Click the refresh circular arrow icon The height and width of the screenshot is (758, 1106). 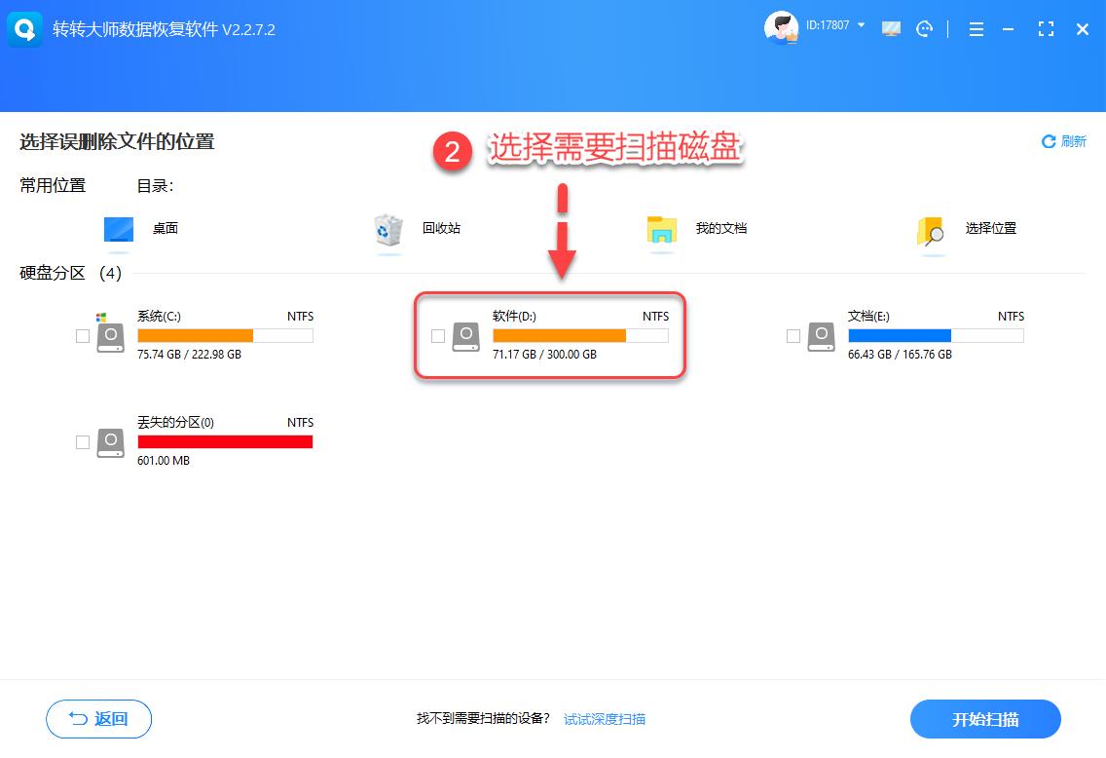tap(1049, 141)
